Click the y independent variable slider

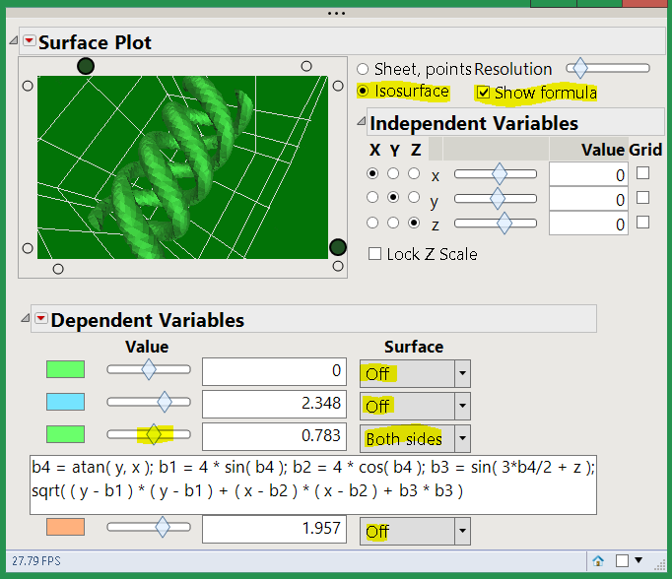pos(496,198)
